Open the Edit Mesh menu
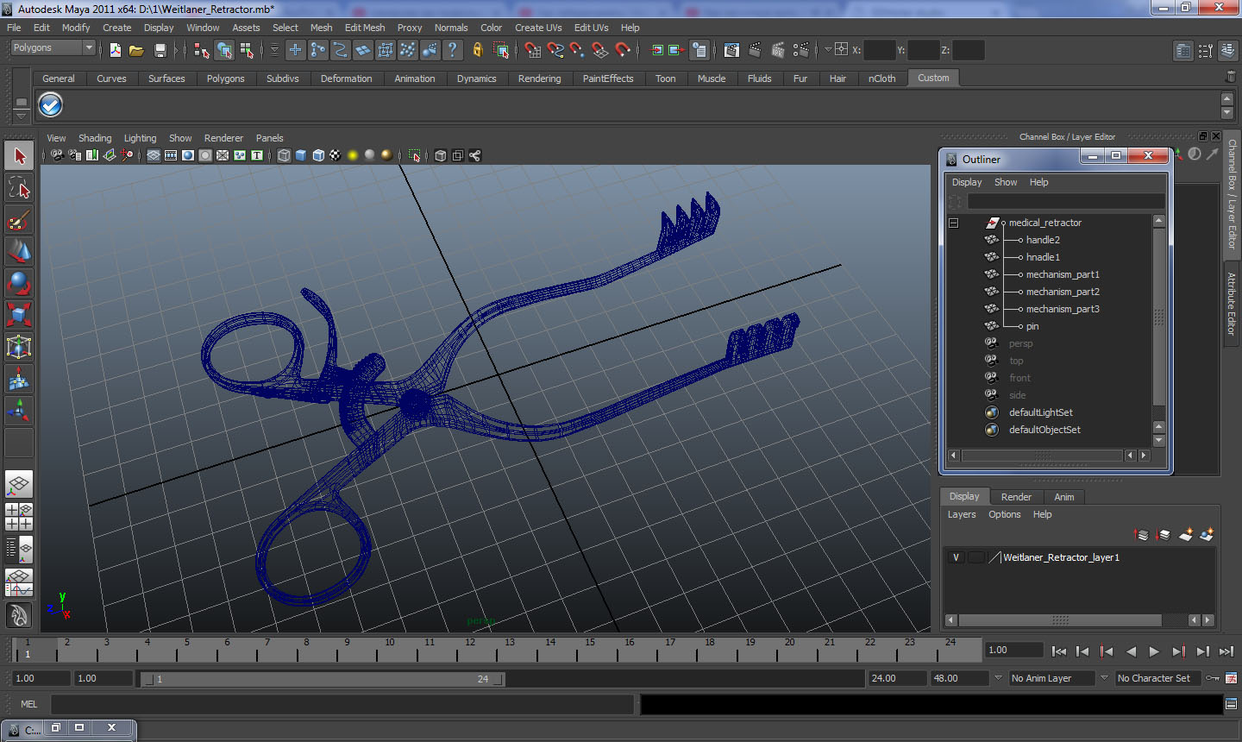The width and height of the screenshot is (1242, 742). click(365, 28)
